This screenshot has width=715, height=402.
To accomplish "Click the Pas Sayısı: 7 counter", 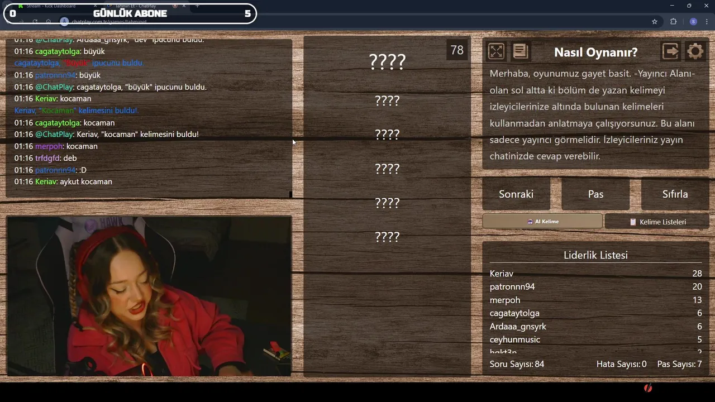I will click(x=679, y=364).
